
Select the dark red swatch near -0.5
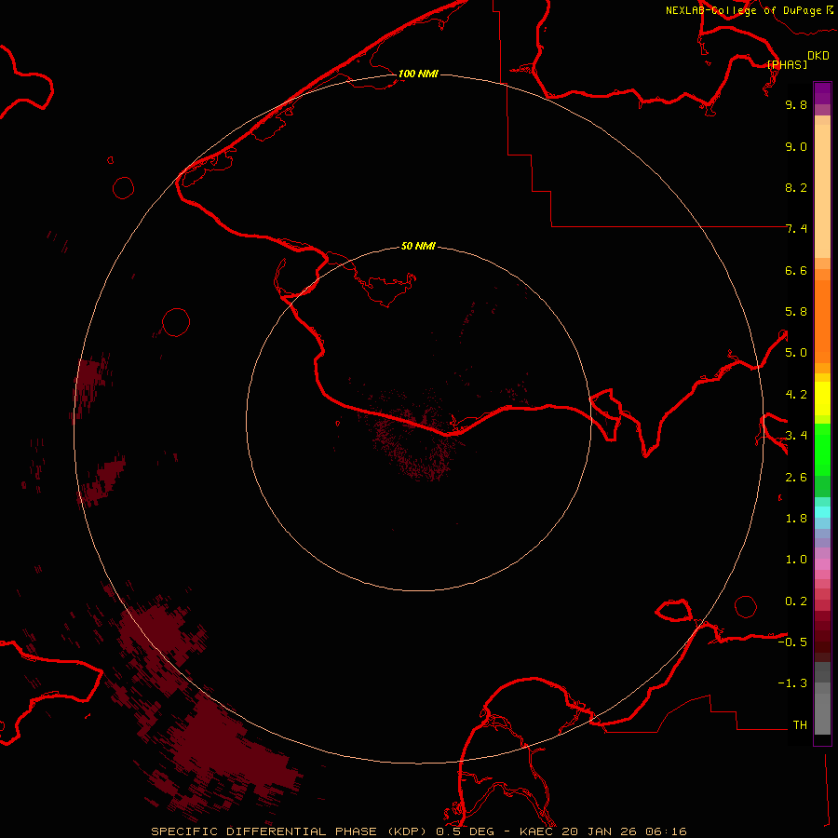(822, 642)
